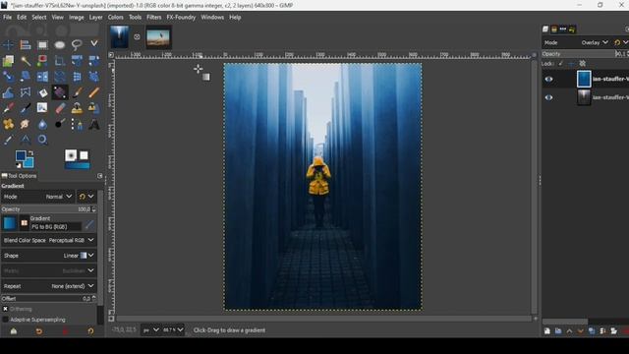Select the Alignment tool
This screenshot has height=354, width=629.
pos(26,44)
